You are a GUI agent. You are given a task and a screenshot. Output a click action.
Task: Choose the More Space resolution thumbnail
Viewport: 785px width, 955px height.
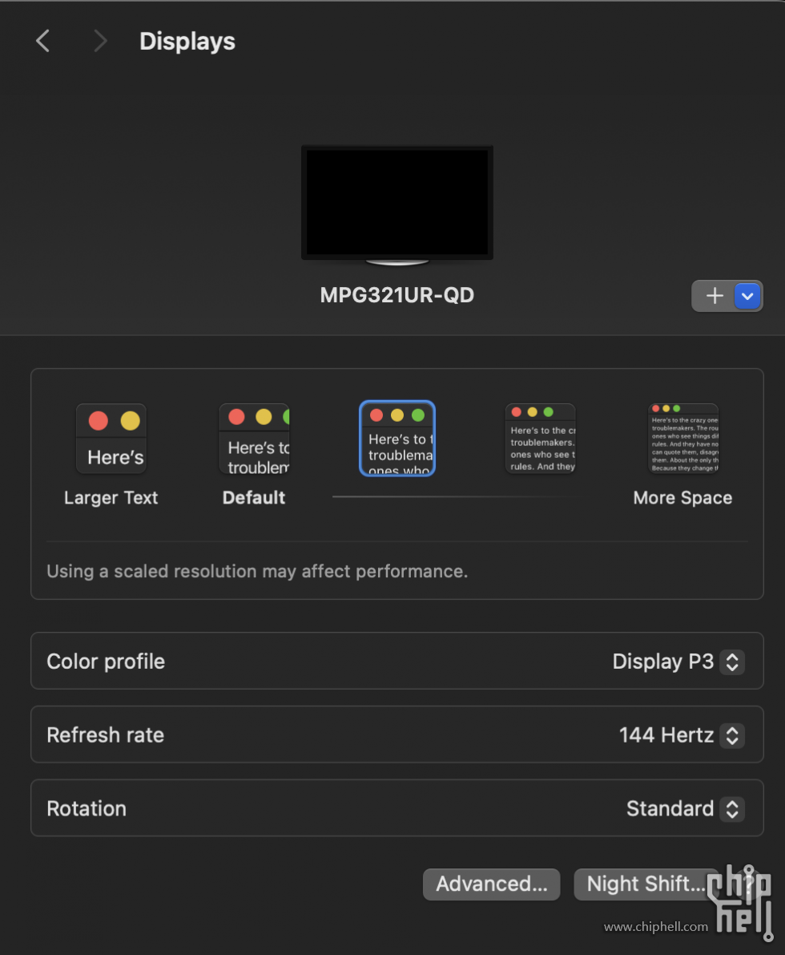(683, 439)
